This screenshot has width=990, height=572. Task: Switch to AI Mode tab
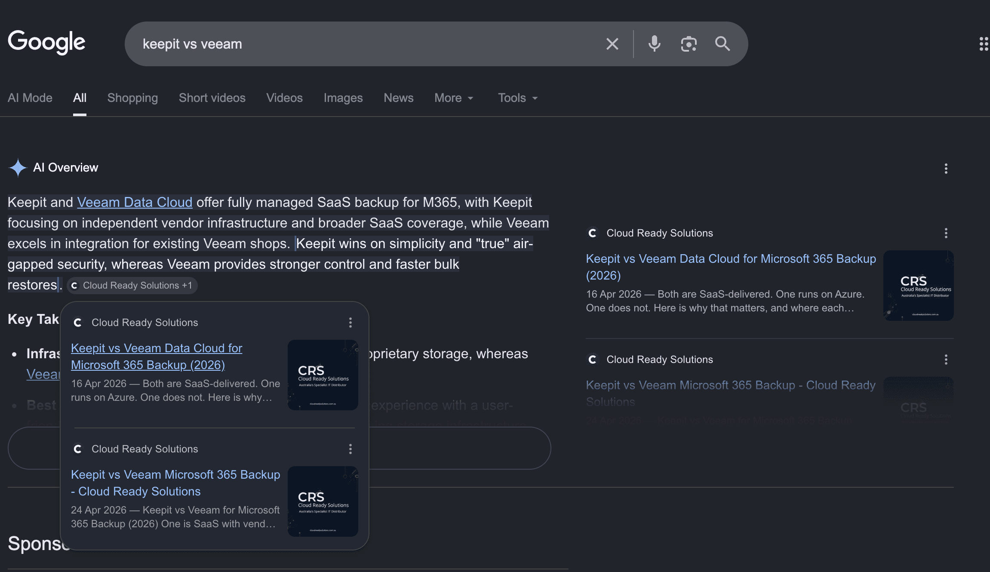pos(30,98)
